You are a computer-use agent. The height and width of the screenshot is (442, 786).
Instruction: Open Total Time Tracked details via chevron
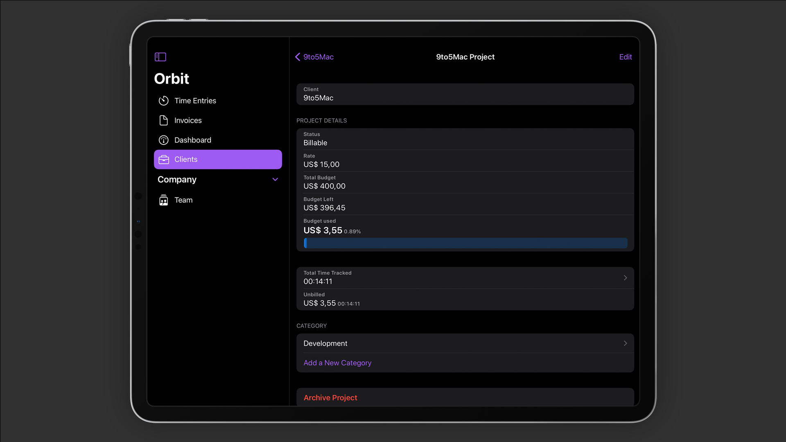click(625, 277)
